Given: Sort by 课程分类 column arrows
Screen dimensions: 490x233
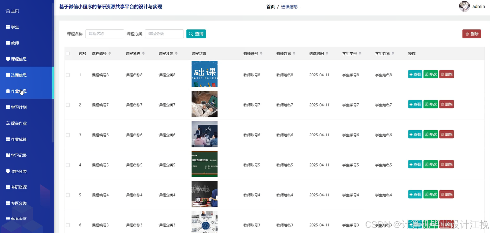Looking at the screenshot, I should [176, 53].
